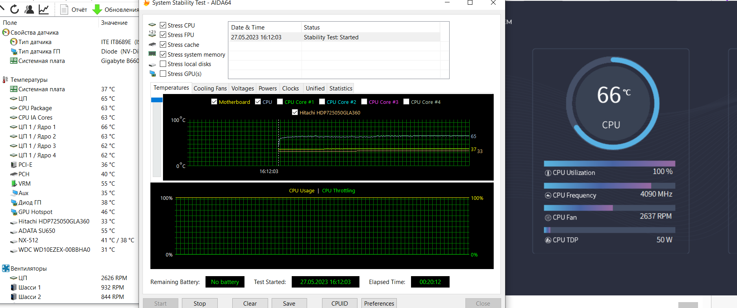The height and width of the screenshot is (308, 737).
Task: Click the Clear button
Action: 250,303
